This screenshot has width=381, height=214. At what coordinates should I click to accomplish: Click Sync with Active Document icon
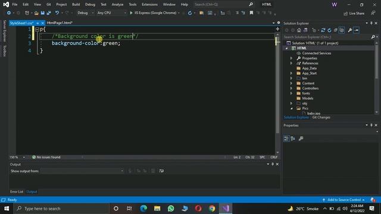pyautogui.click(x=323, y=30)
